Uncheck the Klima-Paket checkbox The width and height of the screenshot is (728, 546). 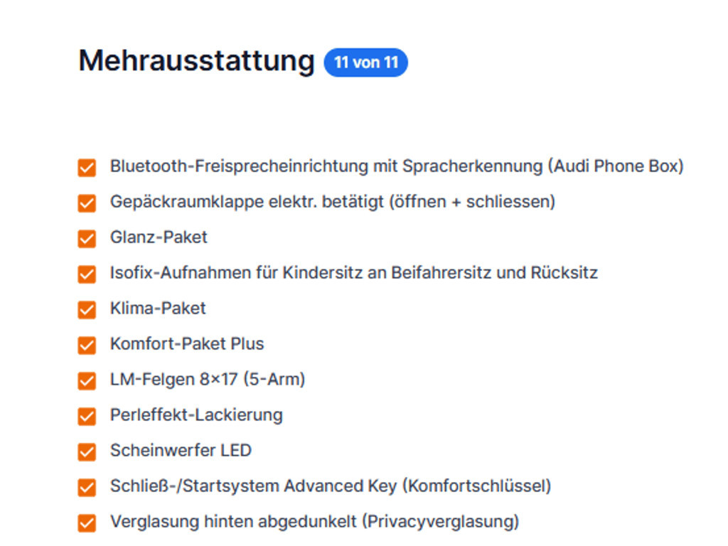(87, 310)
